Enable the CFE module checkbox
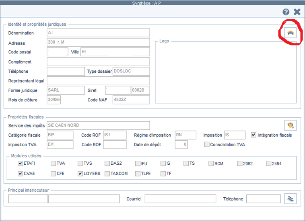Viewport: 305px width, 221px height. pos(53,174)
